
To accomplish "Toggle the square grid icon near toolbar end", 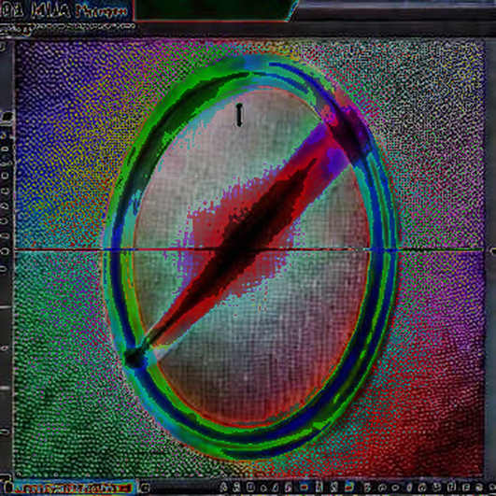I will (451, 488).
